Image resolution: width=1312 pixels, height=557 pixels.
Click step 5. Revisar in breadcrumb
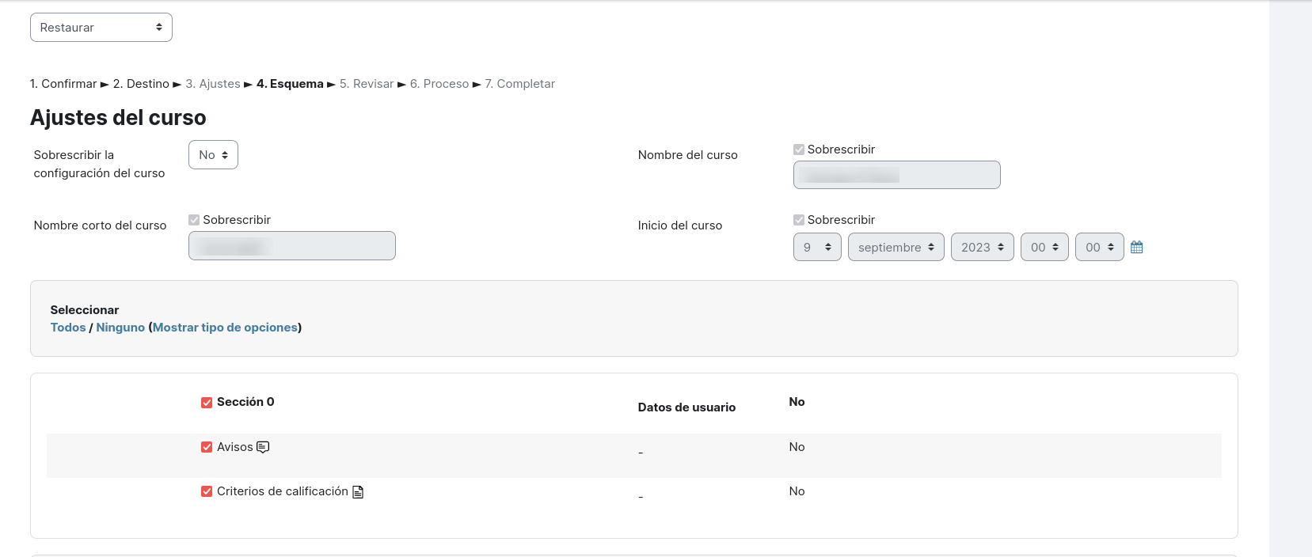tap(367, 84)
